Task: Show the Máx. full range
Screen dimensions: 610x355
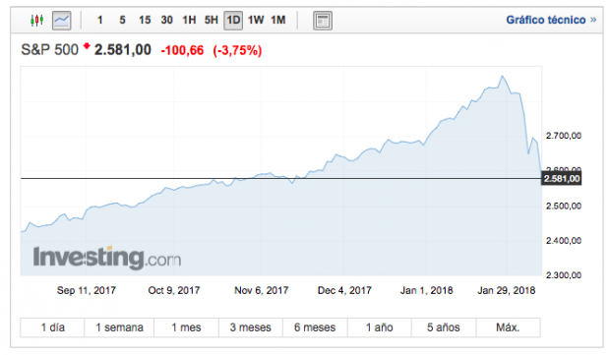Action: coord(508,327)
